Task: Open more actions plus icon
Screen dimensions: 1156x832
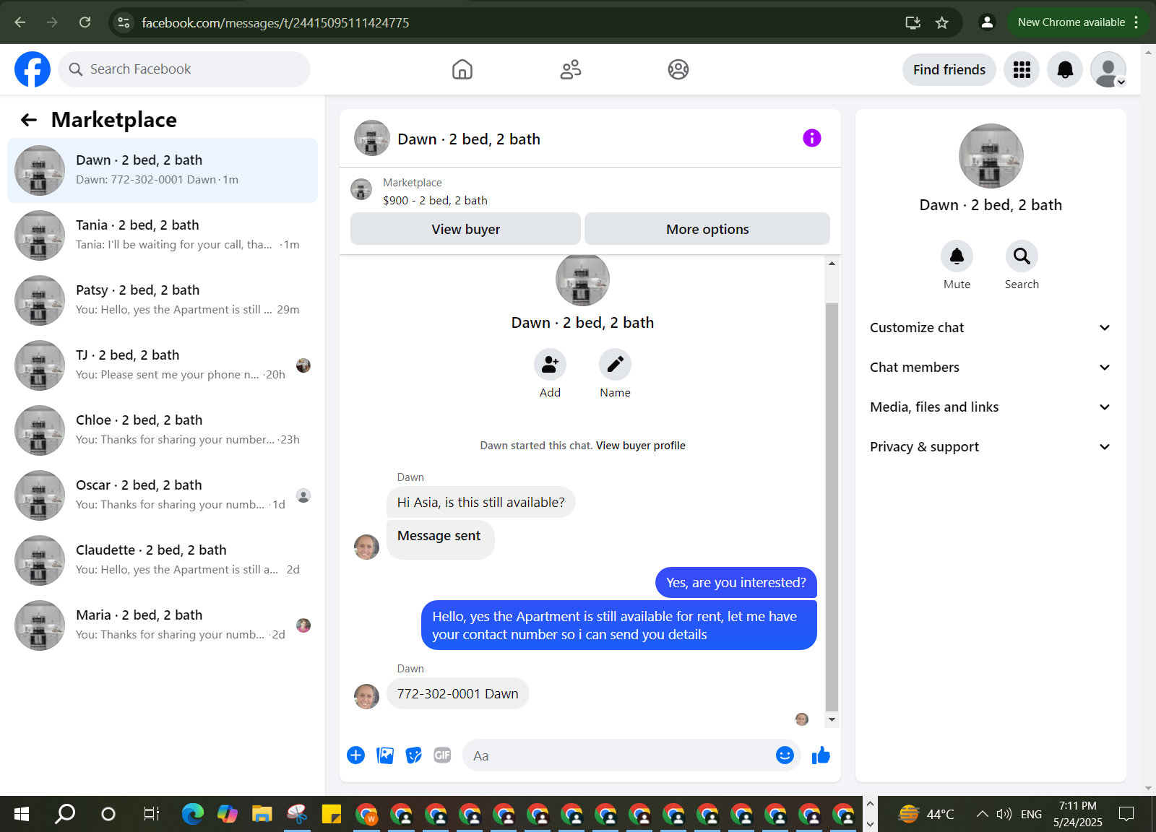Action: tap(355, 755)
